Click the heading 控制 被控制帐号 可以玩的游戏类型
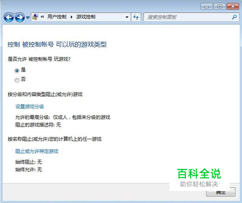Image resolution: width=242 pixels, height=203 pixels. (x=57, y=44)
